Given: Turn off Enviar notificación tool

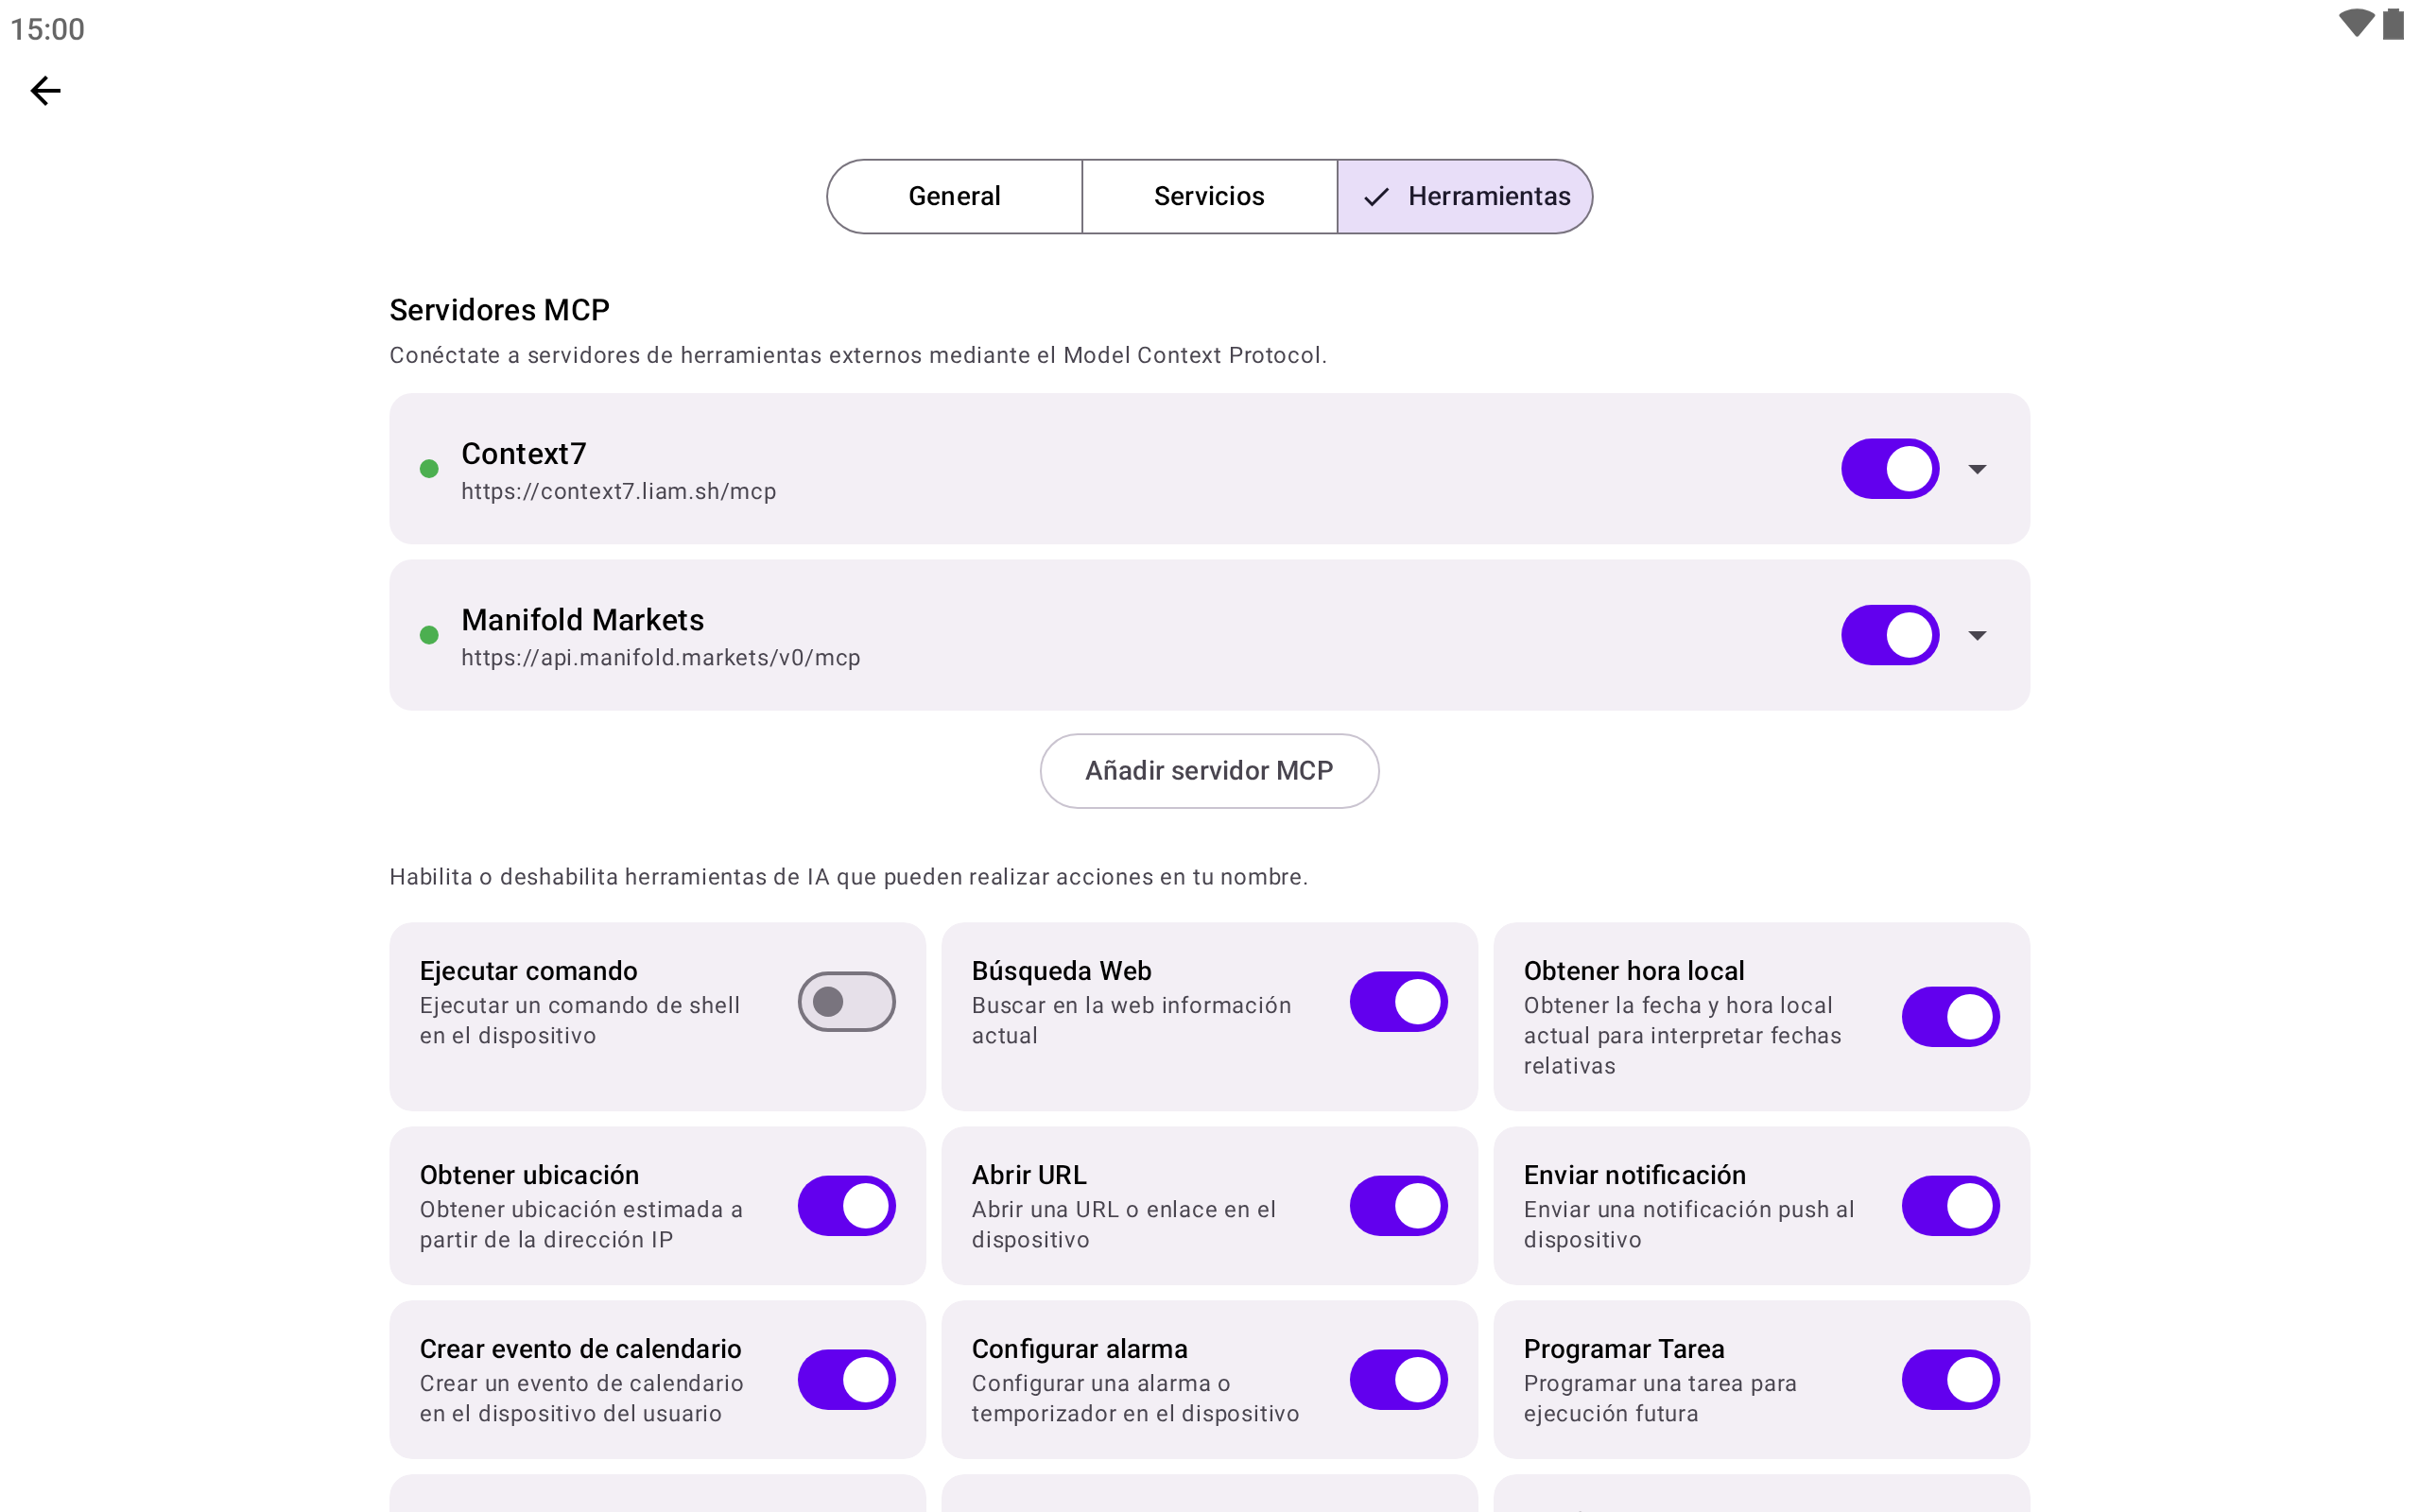Looking at the screenshot, I should (x=1950, y=1206).
